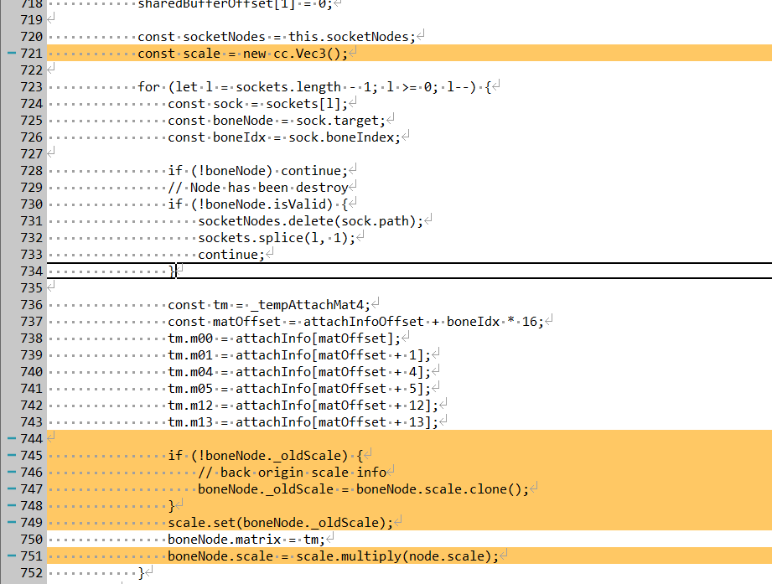Click the change marker beside line 751
Viewport: 772px width, 584px height.
pyautogui.click(x=12, y=556)
